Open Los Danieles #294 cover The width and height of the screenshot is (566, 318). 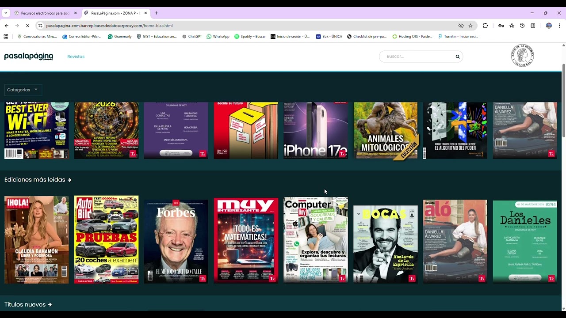tap(525, 242)
